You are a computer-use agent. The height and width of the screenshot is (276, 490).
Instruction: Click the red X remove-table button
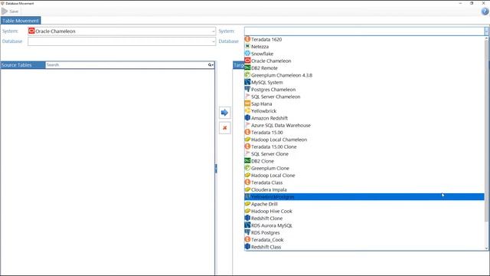224,128
